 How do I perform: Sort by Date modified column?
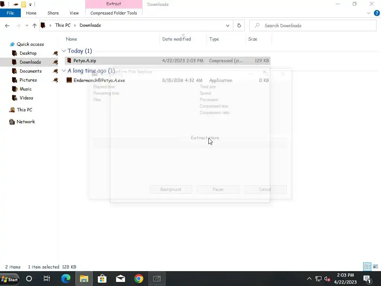pyautogui.click(x=176, y=39)
